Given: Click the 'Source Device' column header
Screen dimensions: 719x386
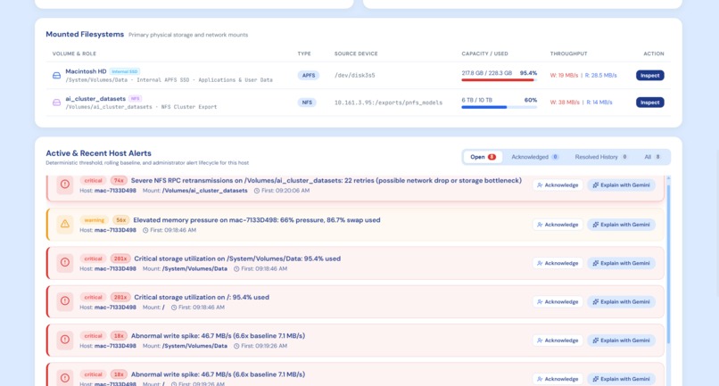Looking at the screenshot, I should pyautogui.click(x=356, y=53).
